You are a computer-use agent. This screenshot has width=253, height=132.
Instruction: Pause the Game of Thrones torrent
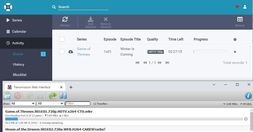coord(246,119)
